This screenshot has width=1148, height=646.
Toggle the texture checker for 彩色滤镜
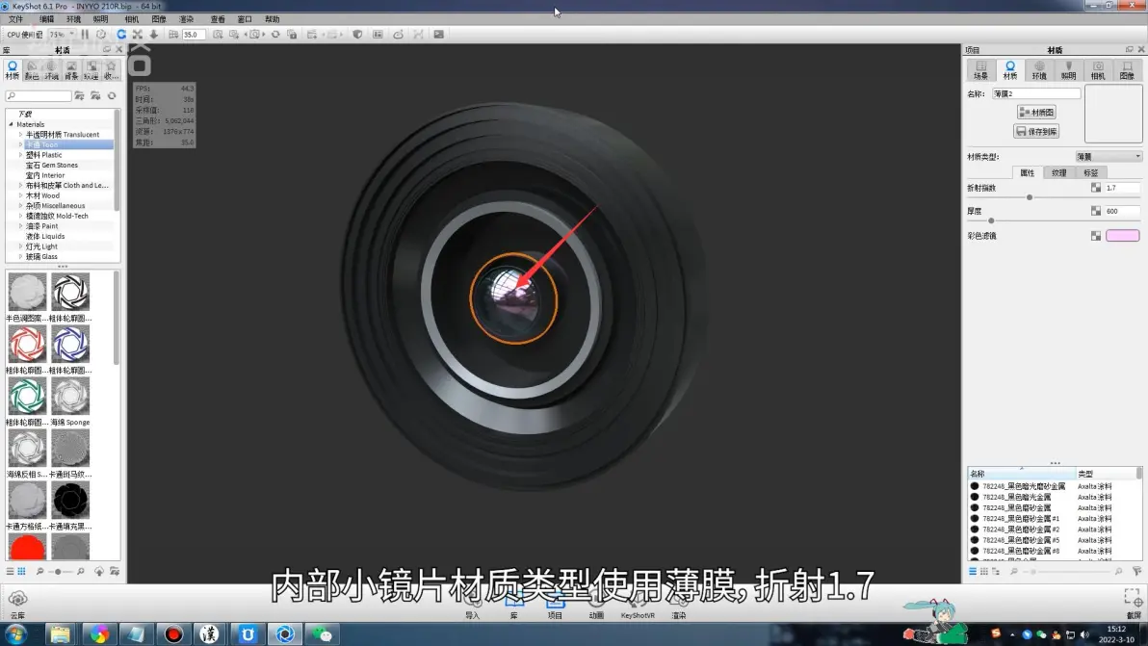coord(1096,236)
